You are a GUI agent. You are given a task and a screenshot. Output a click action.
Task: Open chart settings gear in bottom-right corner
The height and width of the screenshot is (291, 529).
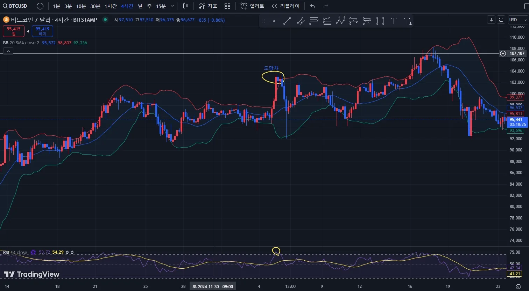519,286
